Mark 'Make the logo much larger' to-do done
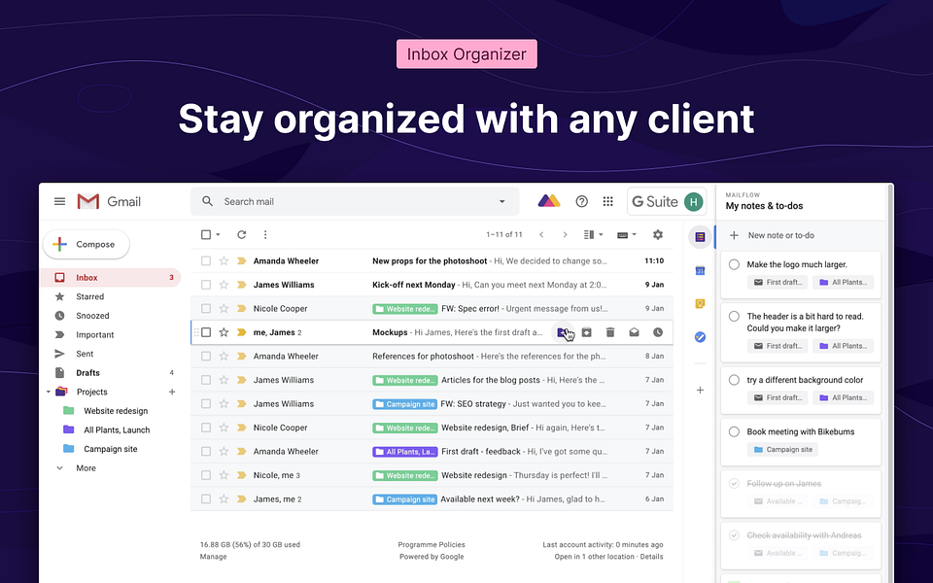 click(735, 264)
